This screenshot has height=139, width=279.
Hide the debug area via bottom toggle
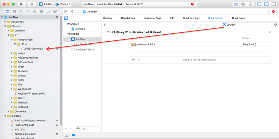67,135
